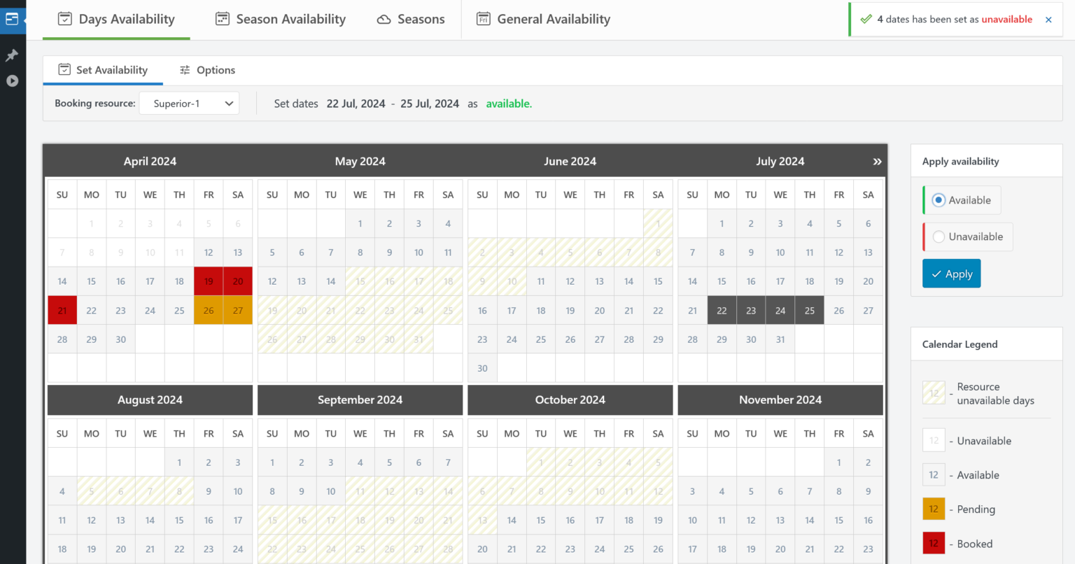Click the calendar icon on Season Availability tab
1075x564 pixels.
click(x=223, y=19)
